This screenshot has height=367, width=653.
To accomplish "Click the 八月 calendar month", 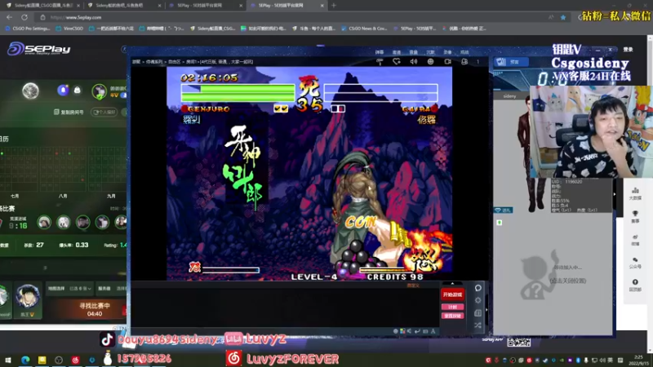I will click(x=63, y=196).
